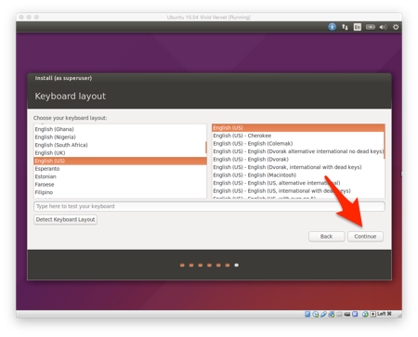Click the right variant list scrollbar
This screenshot has width=418, height=337.
385,142
